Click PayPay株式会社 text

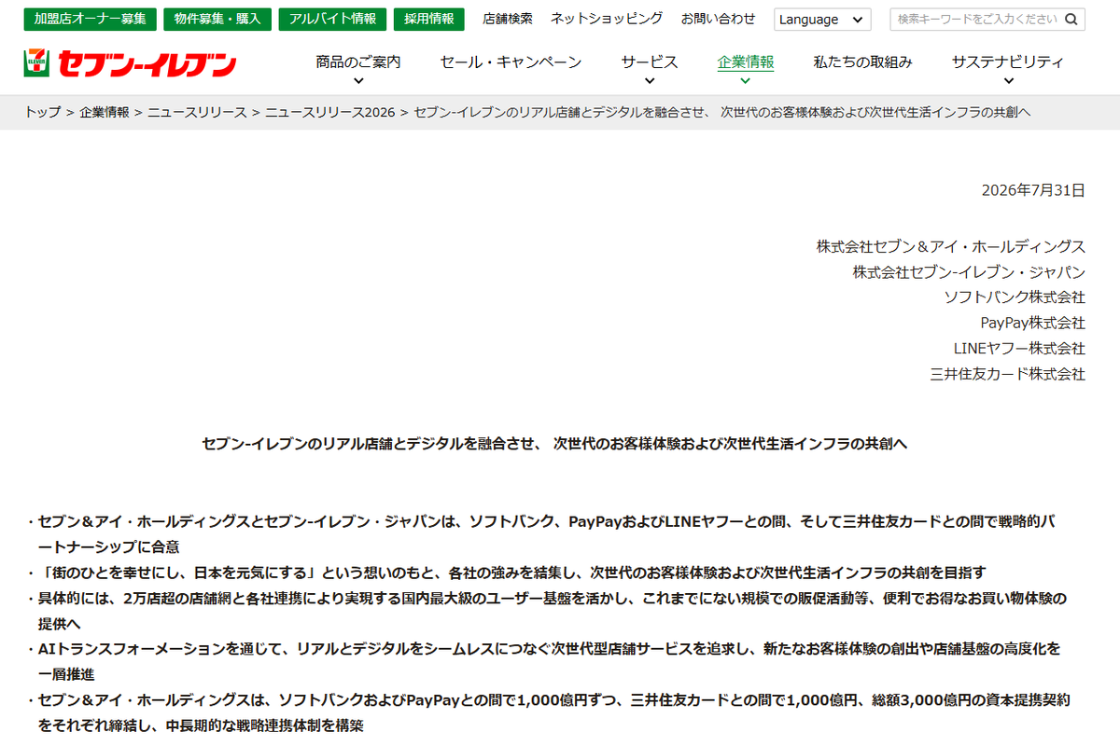(x=1033, y=323)
